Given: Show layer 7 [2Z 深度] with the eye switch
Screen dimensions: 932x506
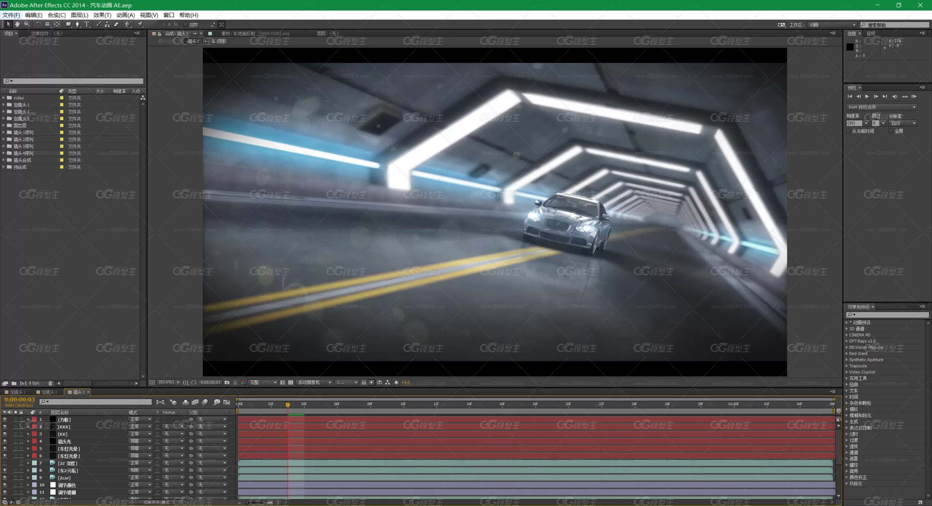Looking at the screenshot, I should point(5,463).
